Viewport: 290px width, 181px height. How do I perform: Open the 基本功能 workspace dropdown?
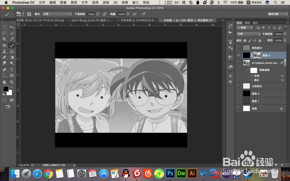click(x=278, y=14)
